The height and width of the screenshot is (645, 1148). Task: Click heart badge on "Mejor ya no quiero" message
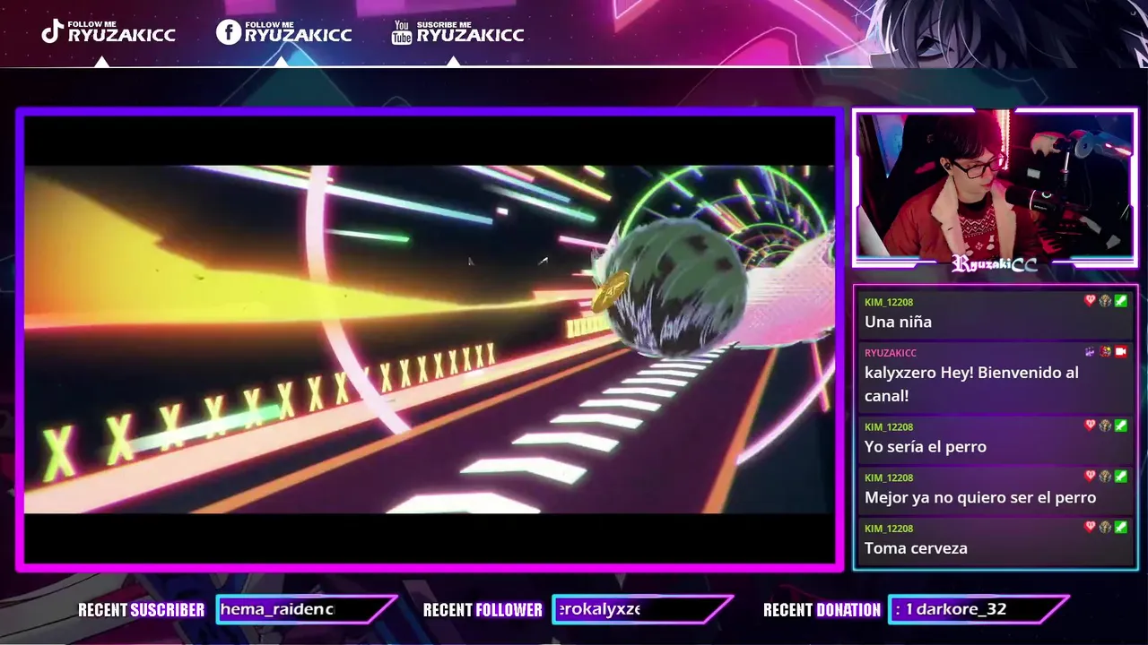click(1090, 477)
